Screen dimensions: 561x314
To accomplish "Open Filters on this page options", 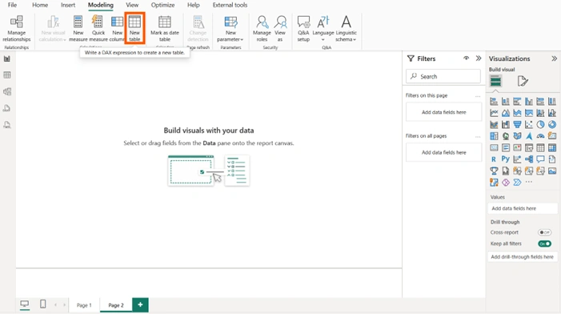I will point(478,96).
